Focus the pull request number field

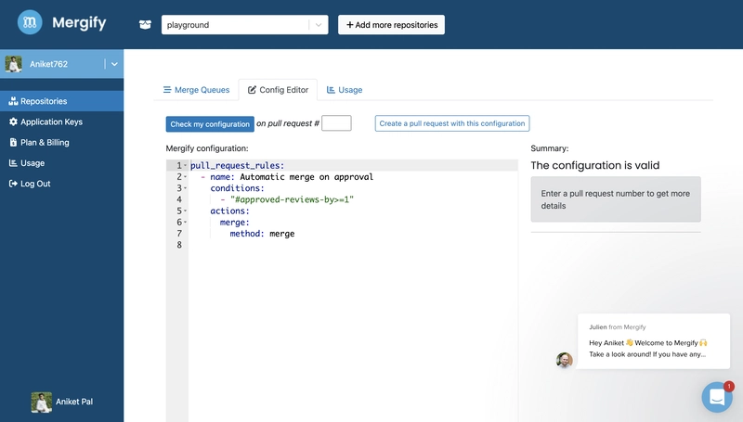[x=336, y=123]
